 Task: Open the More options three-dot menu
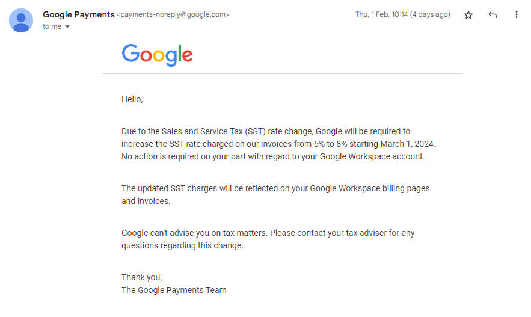pyautogui.click(x=516, y=15)
